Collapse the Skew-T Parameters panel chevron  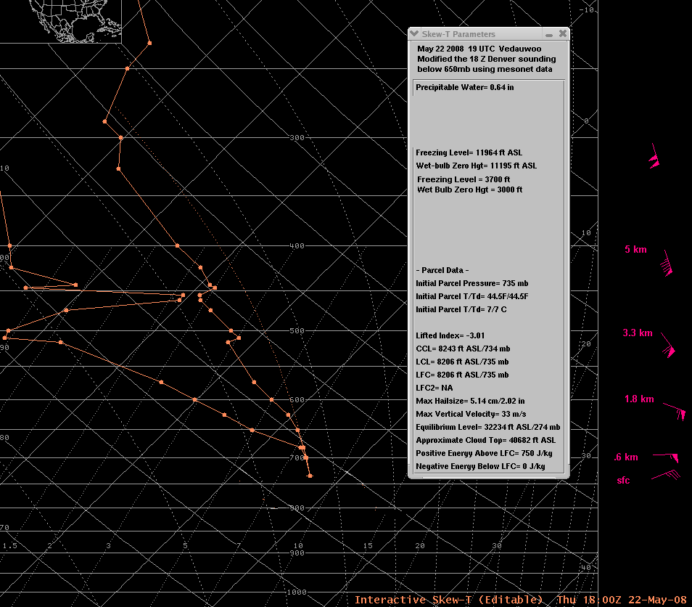(x=414, y=33)
